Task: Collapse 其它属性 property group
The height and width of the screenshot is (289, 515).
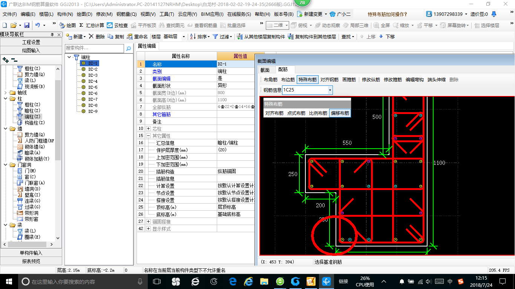Action: (x=149, y=136)
